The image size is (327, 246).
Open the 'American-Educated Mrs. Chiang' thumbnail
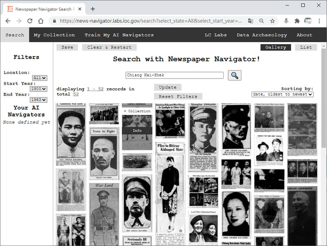(170, 121)
